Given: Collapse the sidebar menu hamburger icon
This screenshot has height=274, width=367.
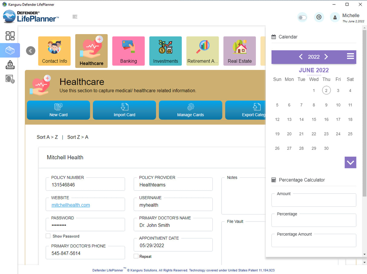Looking at the screenshot, I should pos(75,17).
